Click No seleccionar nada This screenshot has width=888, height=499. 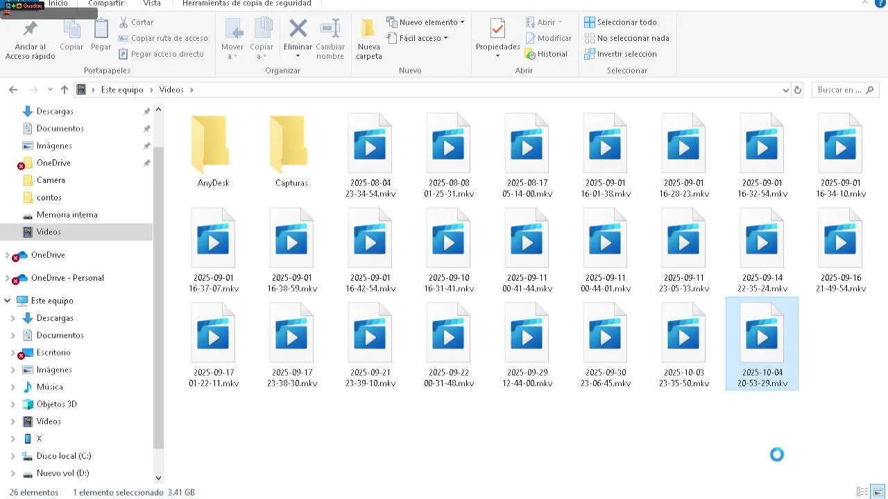(626, 38)
